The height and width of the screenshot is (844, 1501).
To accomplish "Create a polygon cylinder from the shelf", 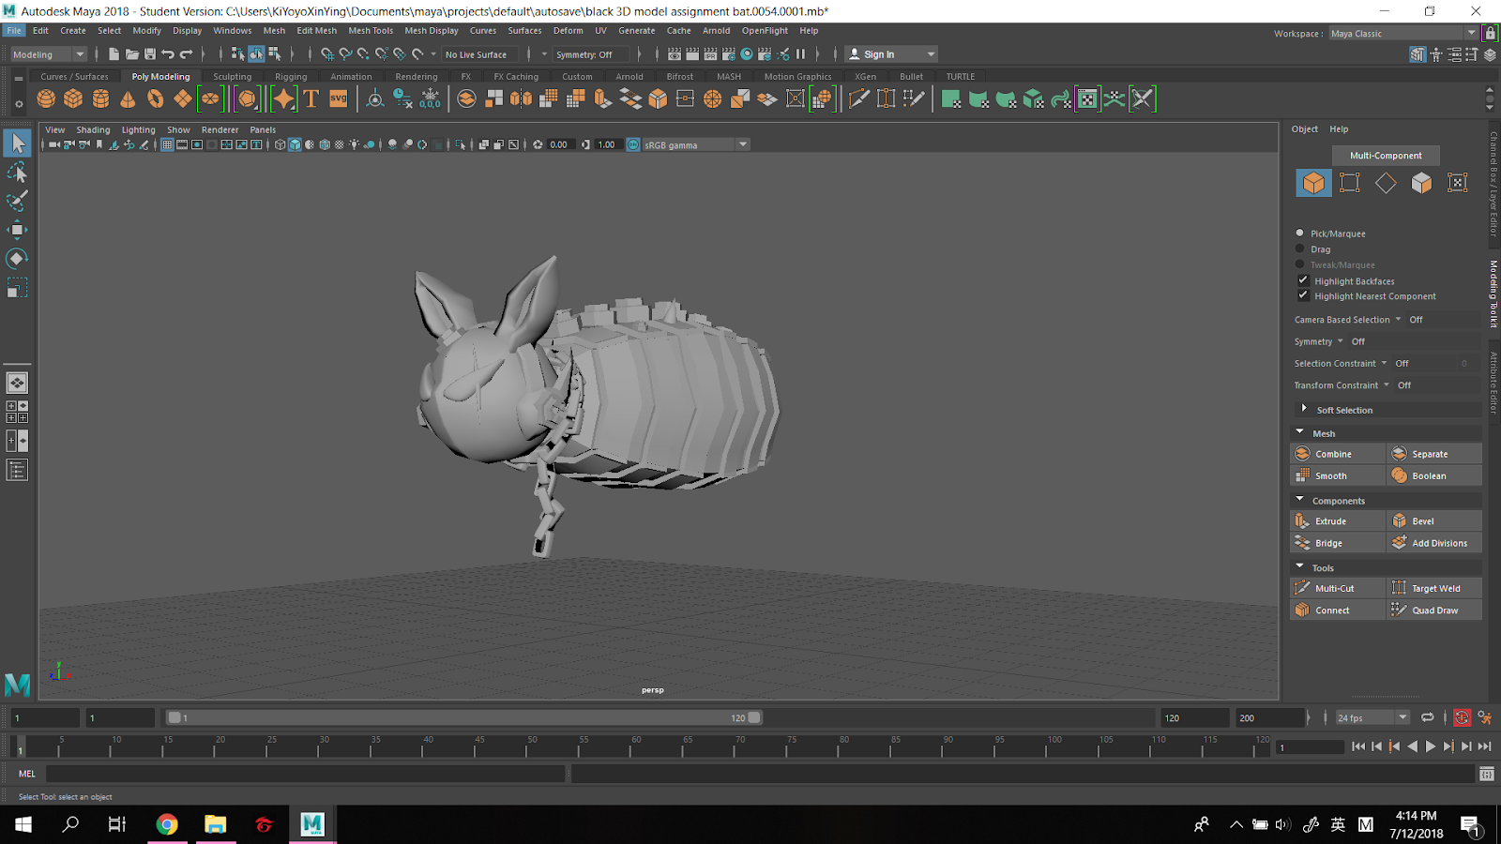I will tap(100, 98).
